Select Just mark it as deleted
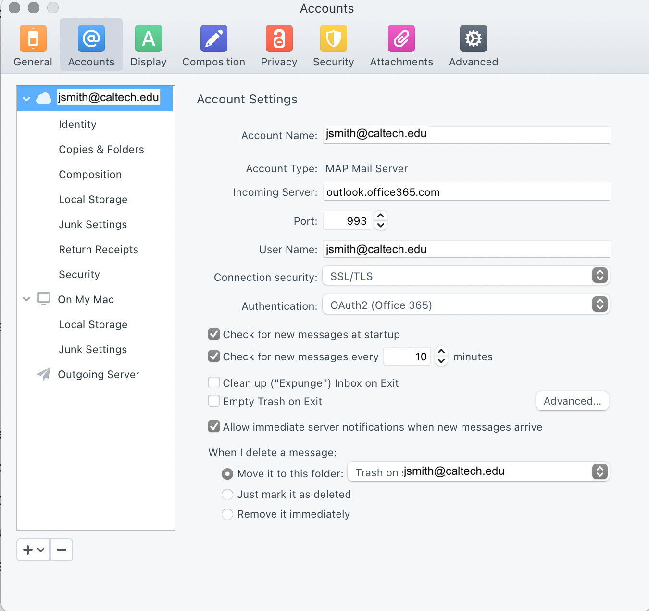The height and width of the screenshot is (611, 649). pos(227,495)
